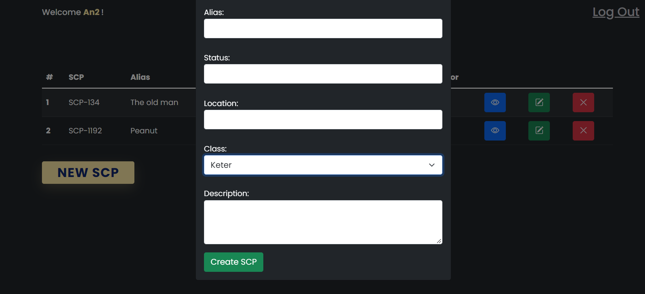Edit SCP-1192 with the pencil icon
645x294 pixels.
pyautogui.click(x=539, y=131)
